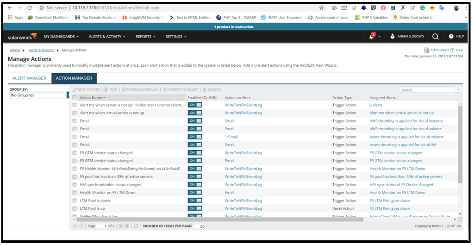
Task: Switch to Alert Manager tab
Action: tap(29, 78)
